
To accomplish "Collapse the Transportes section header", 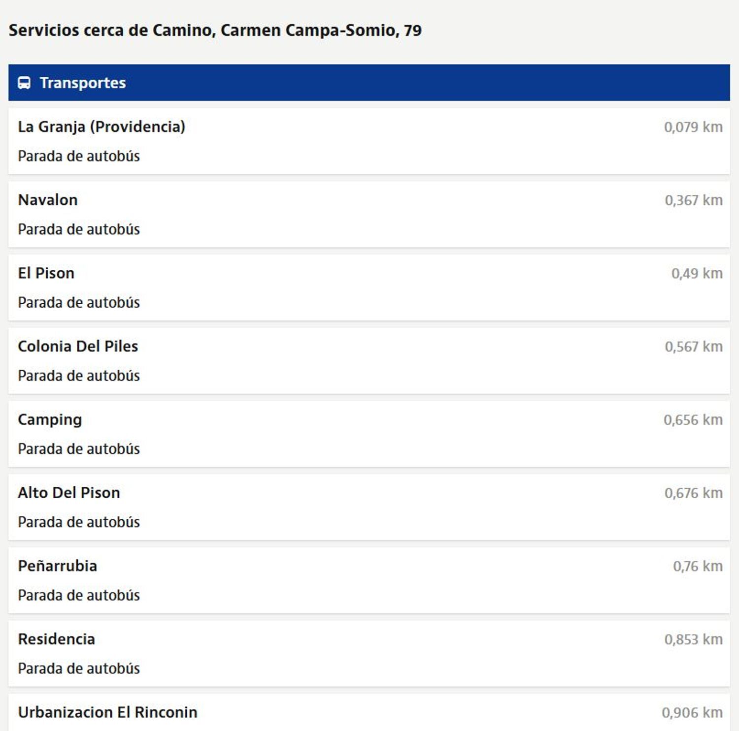I will pos(369,83).
